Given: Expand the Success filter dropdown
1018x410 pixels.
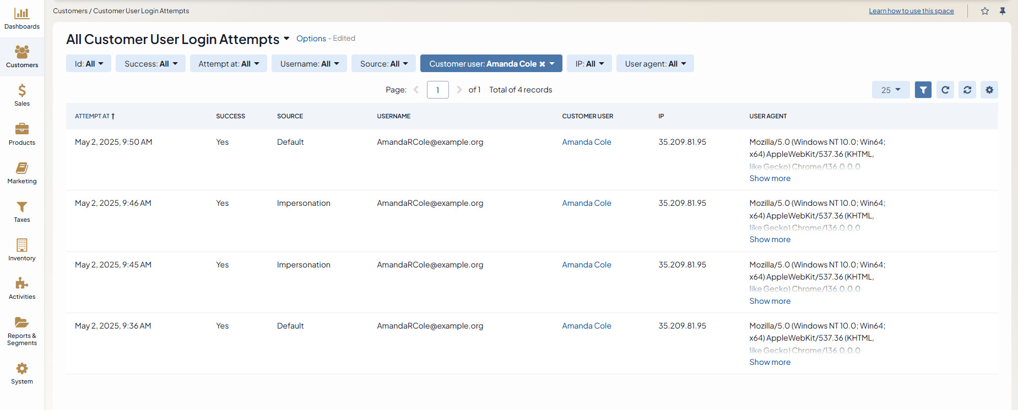Looking at the screenshot, I should [x=150, y=64].
